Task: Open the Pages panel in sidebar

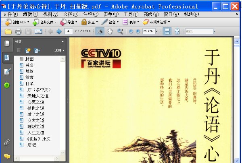Action: point(7,43)
